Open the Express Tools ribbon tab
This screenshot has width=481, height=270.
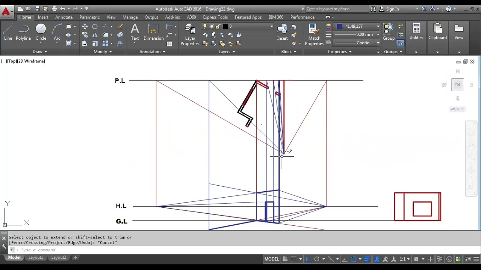click(215, 17)
